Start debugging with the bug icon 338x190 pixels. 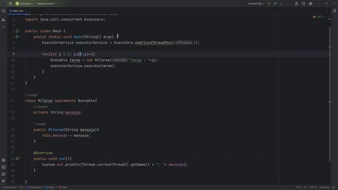[x=275, y=4]
